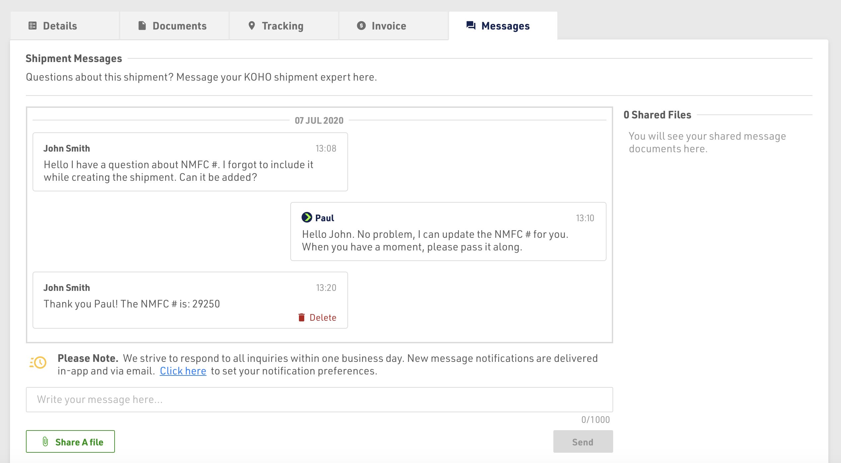The image size is (841, 463).
Task: Hit the Send button
Action: pos(583,442)
